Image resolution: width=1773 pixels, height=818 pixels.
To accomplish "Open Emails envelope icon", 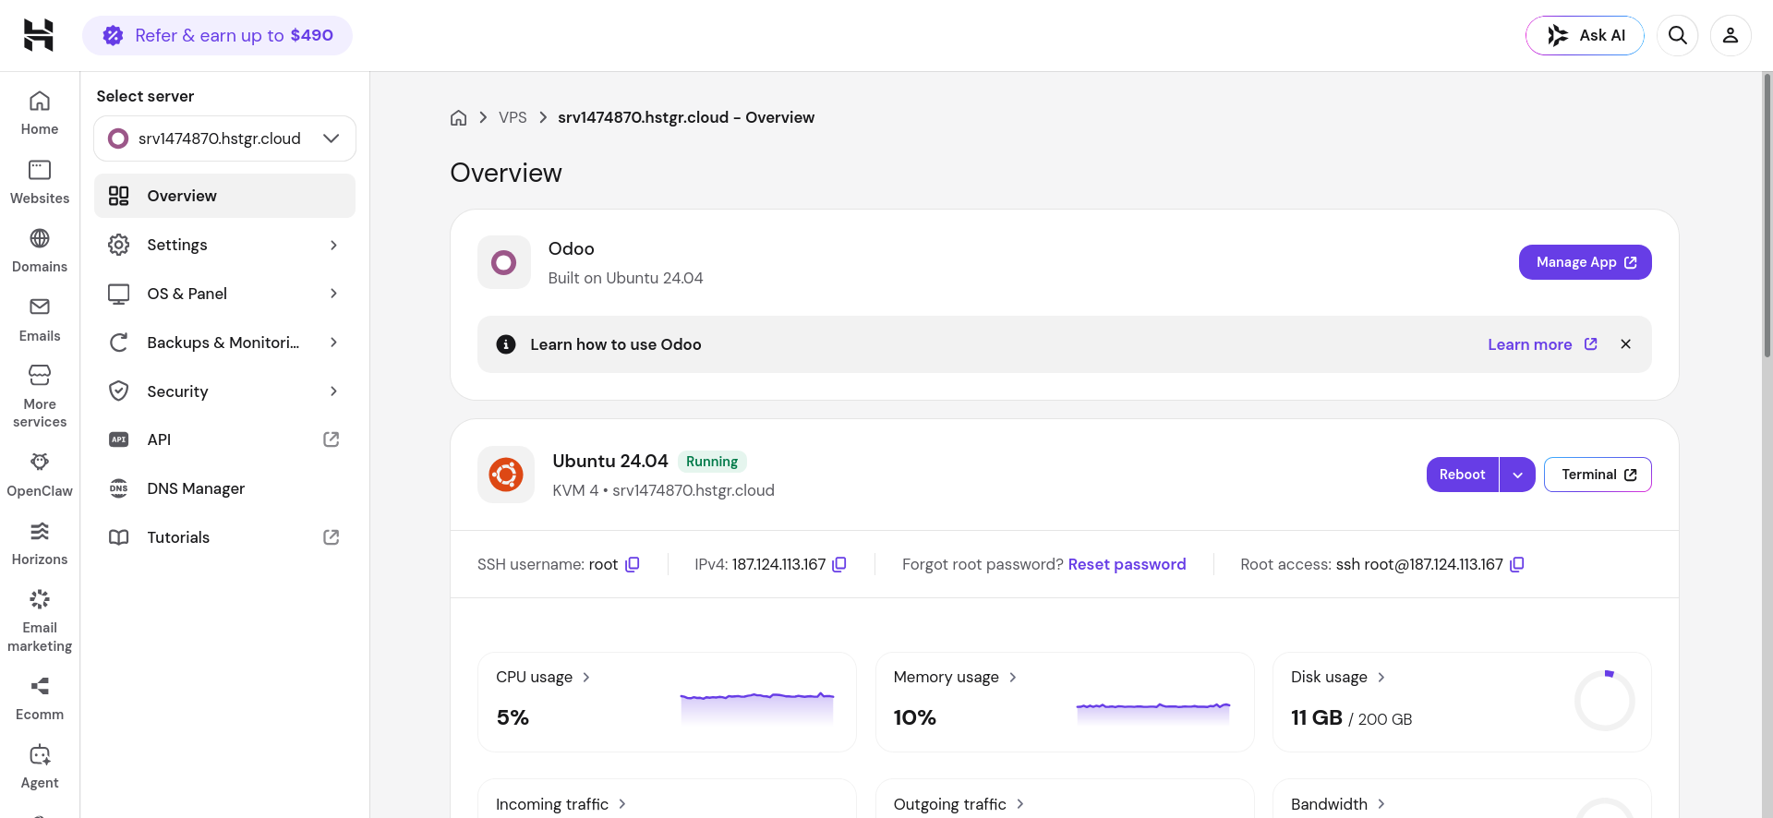I will pyautogui.click(x=40, y=307).
